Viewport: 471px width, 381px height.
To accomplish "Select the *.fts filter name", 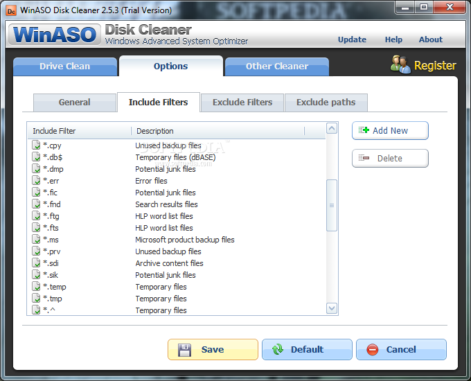I will (51, 228).
